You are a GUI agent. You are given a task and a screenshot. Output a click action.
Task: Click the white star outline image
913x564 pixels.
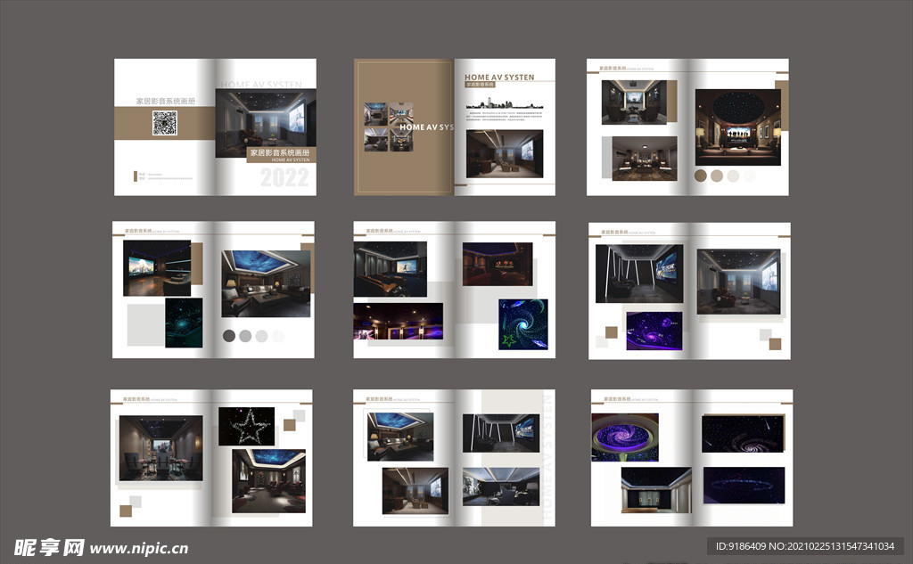click(x=246, y=427)
